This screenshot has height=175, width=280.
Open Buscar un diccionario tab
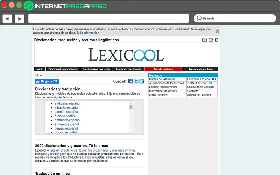128,69
